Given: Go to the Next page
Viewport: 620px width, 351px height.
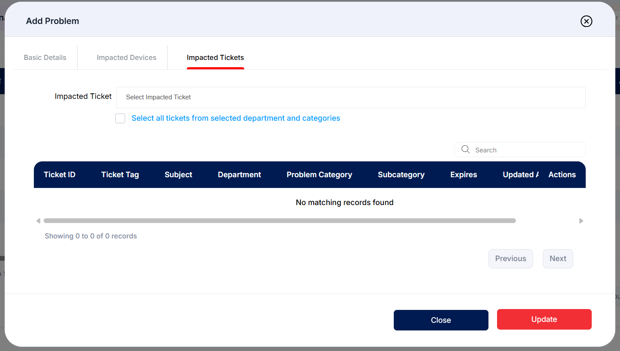Looking at the screenshot, I should 558,259.
